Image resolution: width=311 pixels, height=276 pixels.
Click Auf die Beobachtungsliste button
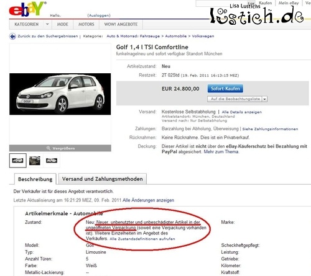[x=235, y=99]
